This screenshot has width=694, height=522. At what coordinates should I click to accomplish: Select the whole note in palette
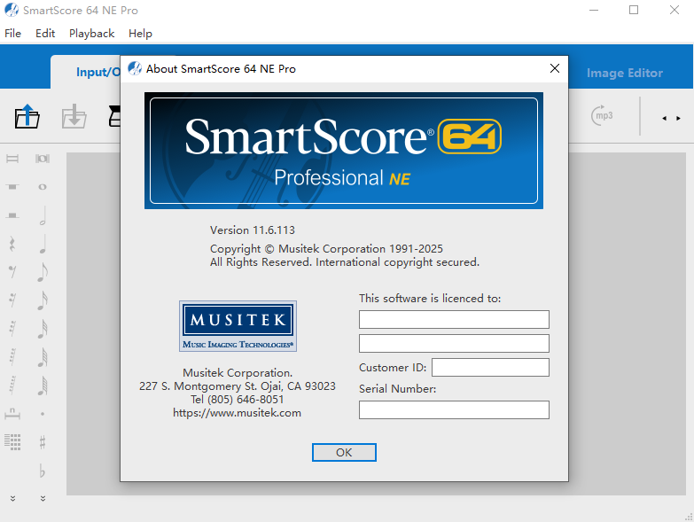click(43, 187)
